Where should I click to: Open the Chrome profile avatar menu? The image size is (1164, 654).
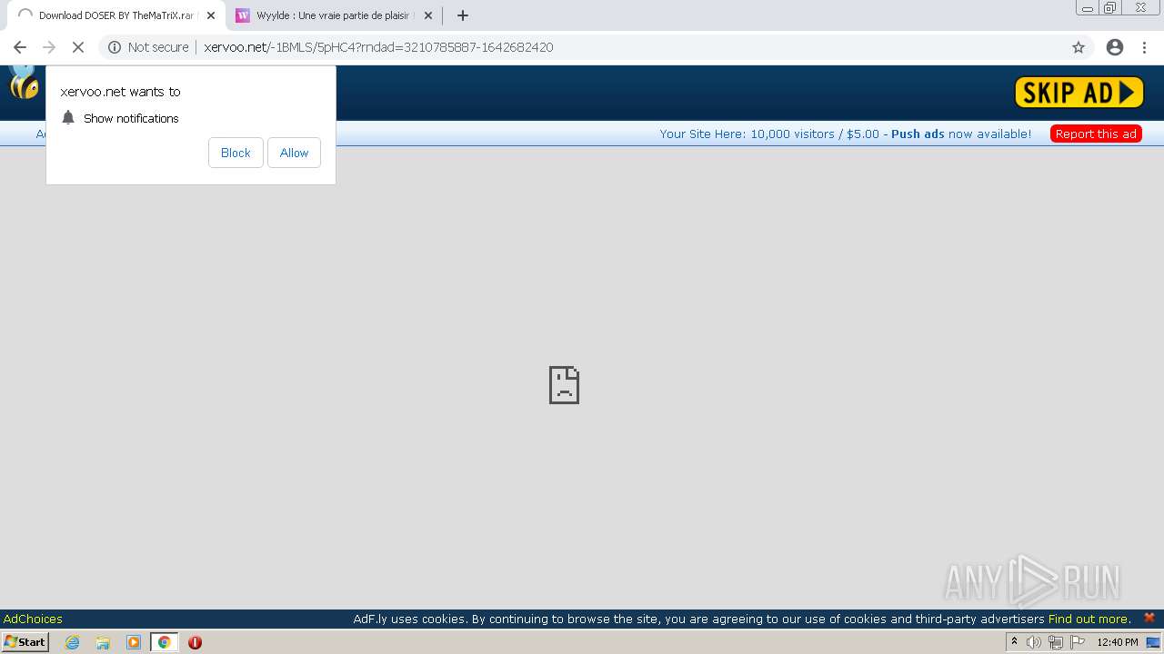tap(1115, 47)
